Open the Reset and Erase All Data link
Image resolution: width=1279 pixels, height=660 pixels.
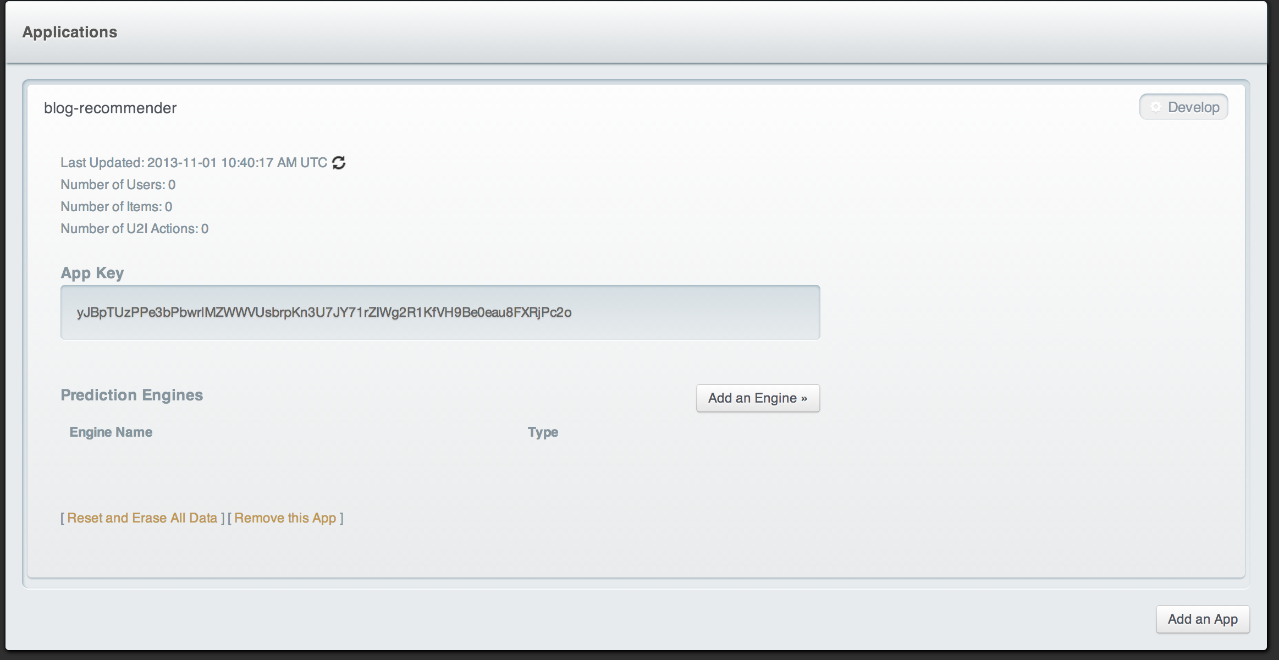[x=142, y=518]
